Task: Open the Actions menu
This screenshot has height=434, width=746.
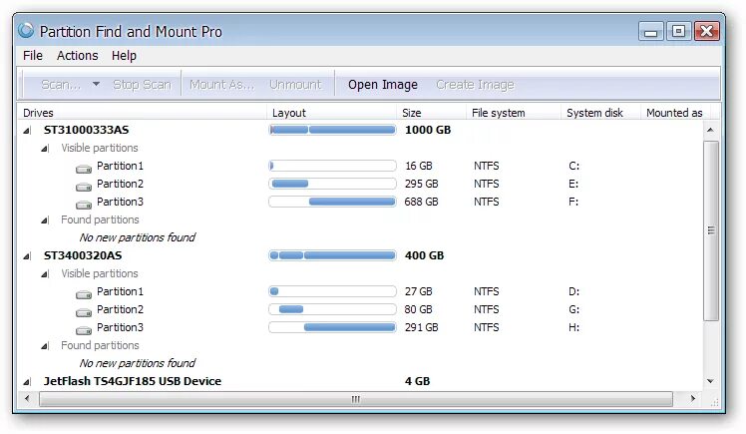Action: pos(78,56)
